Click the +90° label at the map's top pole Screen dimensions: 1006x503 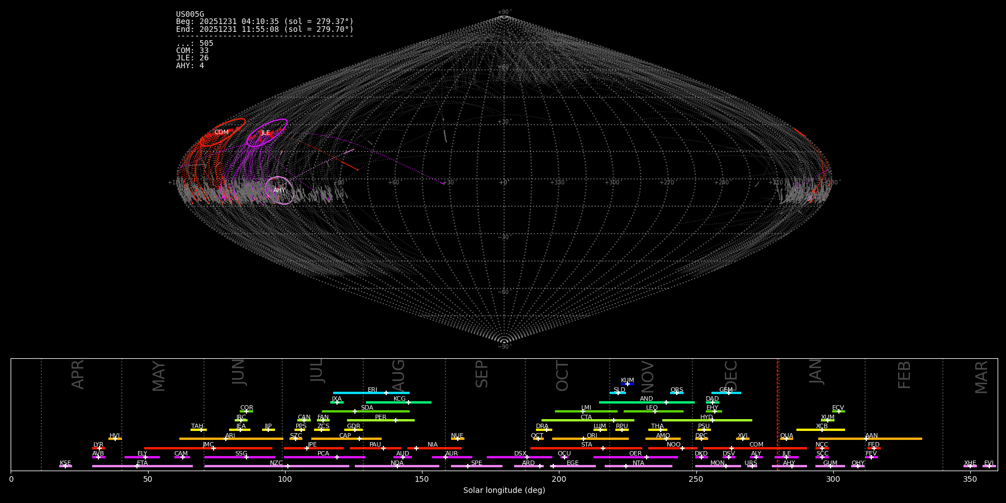click(504, 12)
